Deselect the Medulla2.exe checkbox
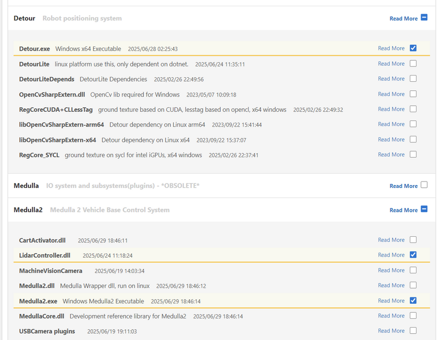The image size is (441, 340). pos(413,300)
